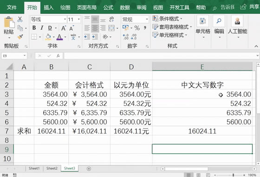Decrease indent
260x177 pixels.
87,37
